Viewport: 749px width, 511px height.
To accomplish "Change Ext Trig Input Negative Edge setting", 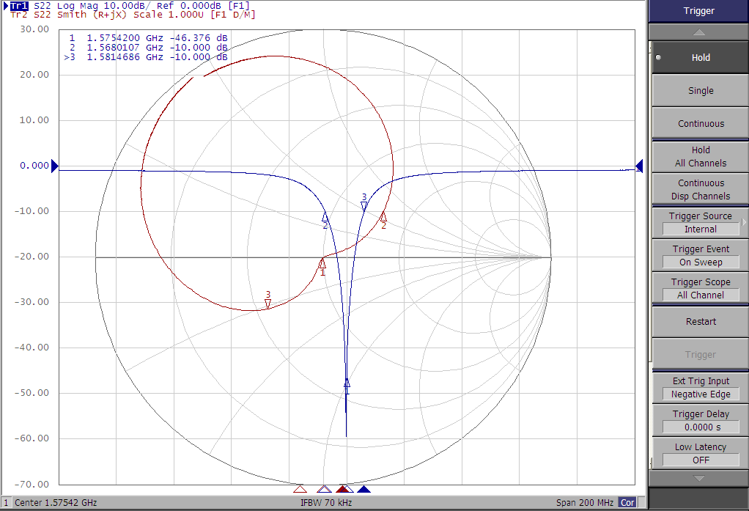I will pos(700,388).
